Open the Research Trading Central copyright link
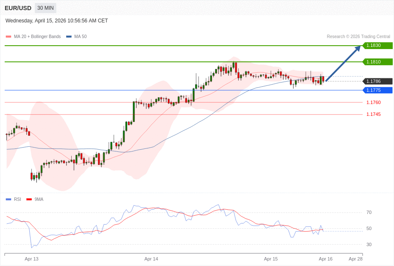This screenshot has width=394, height=266. (x=358, y=37)
